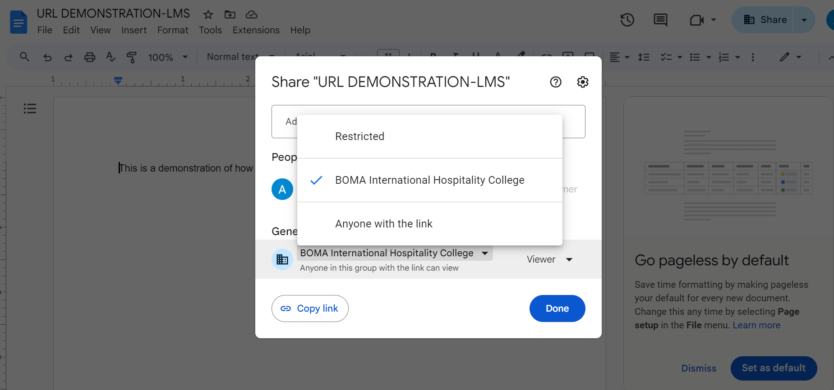
Task: Click the Copy link button
Action: pos(310,308)
